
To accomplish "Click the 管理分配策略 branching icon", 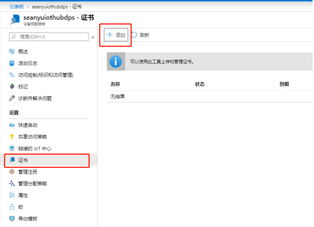I will [12, 183].
